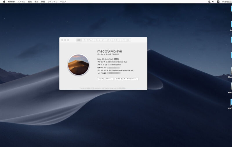The image size is (232, 147).
Task: Click the volume speaker icon in menu bar
Action: point(213,2)
